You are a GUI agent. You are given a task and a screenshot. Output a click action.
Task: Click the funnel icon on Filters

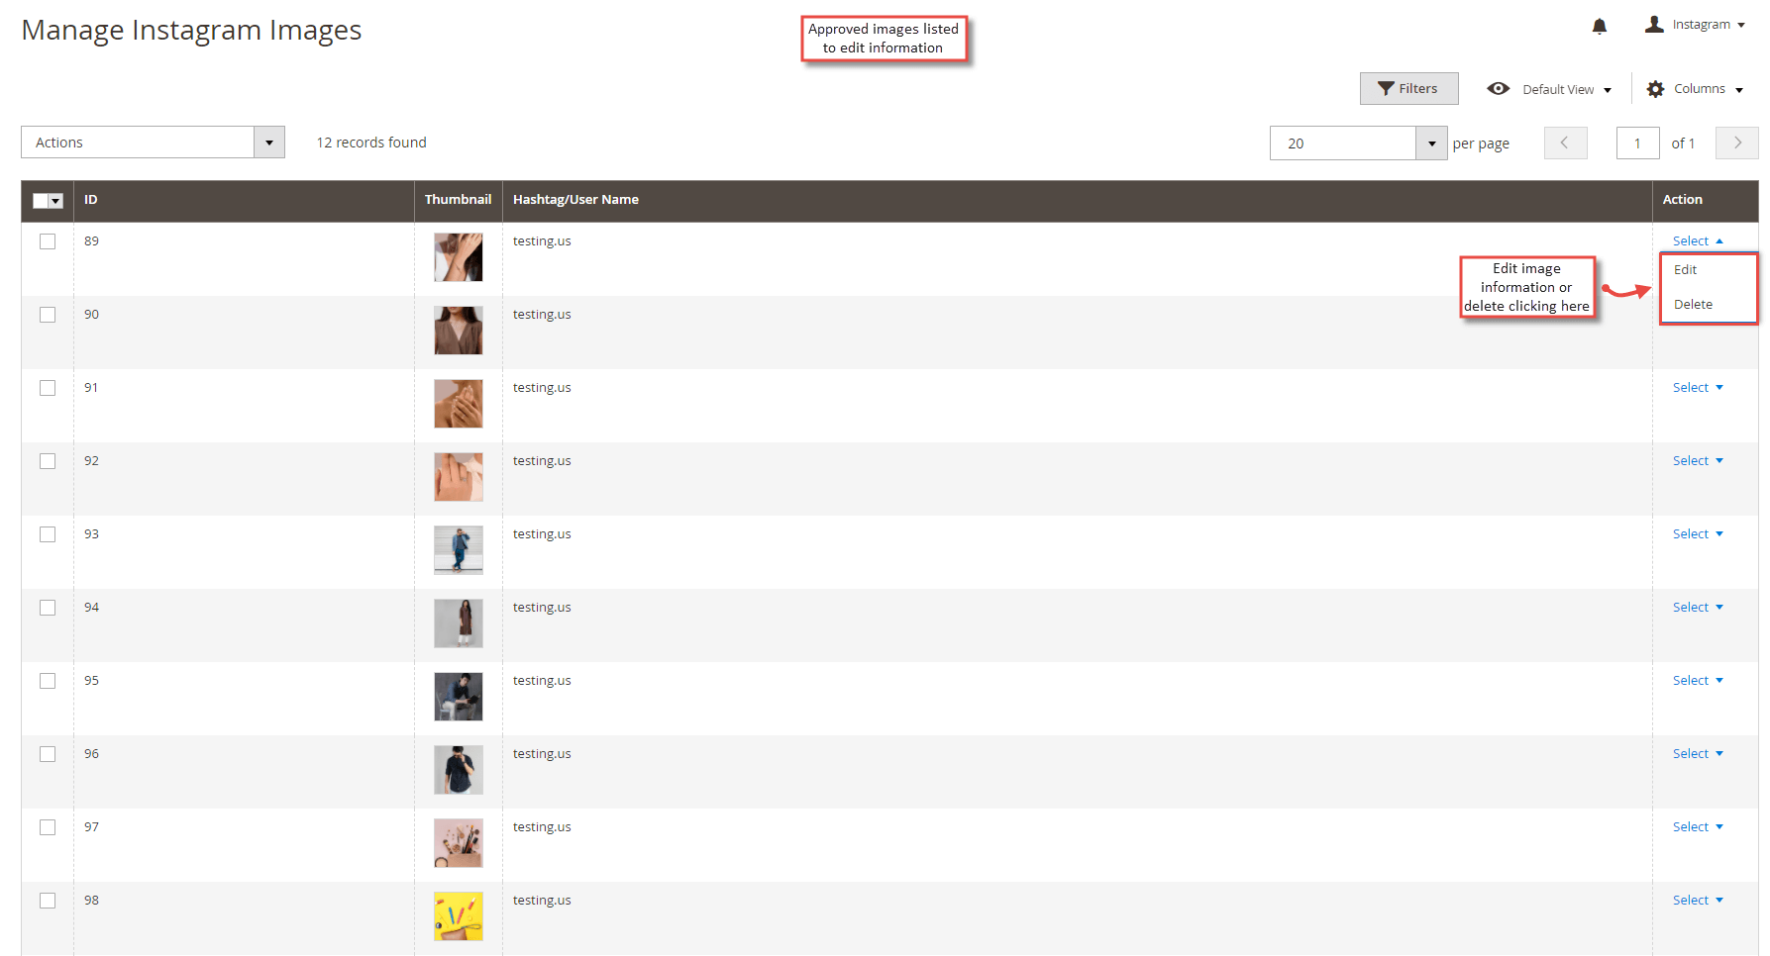[x=1386, y=89]
